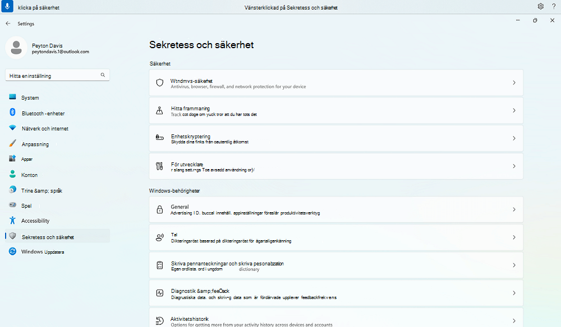Click the Konton person icon
The image size is (561, 327).
click(12, 174)
